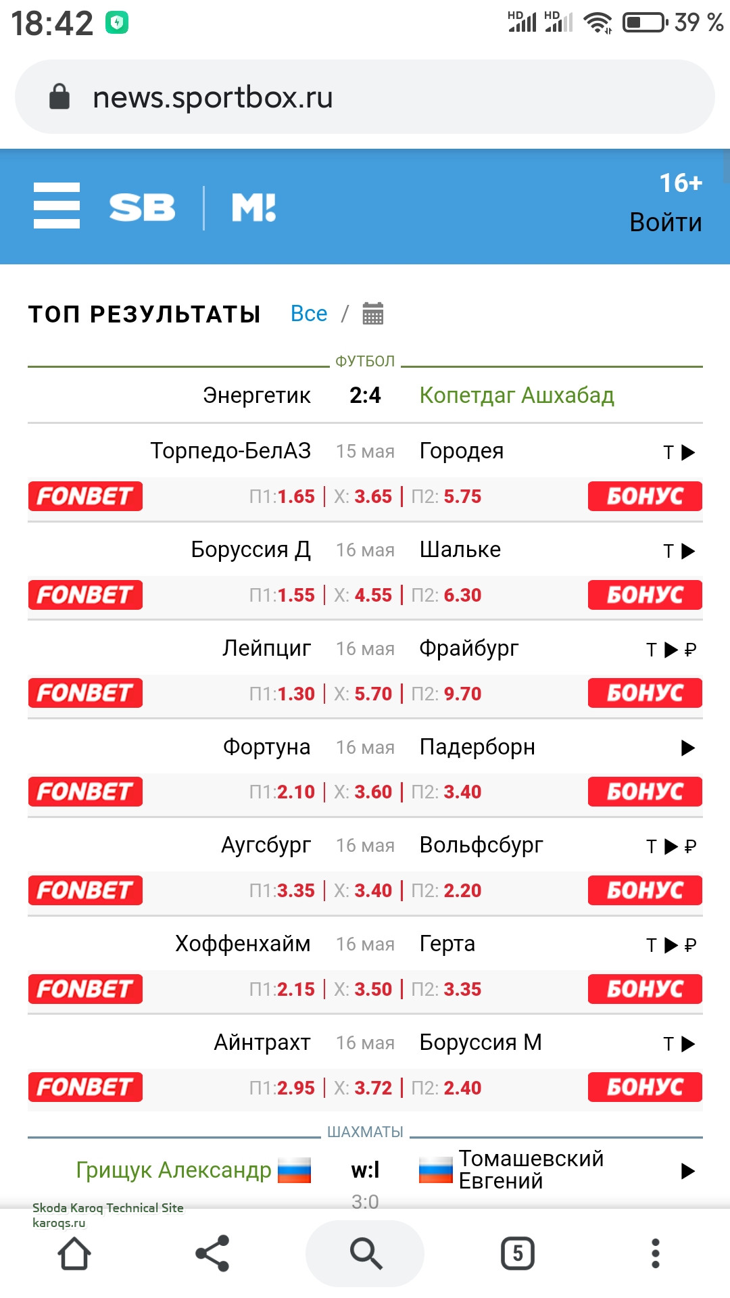Click Войти to log in
Image resolution: width=730 pixels, height=1298 pixels.
point(665,222)
